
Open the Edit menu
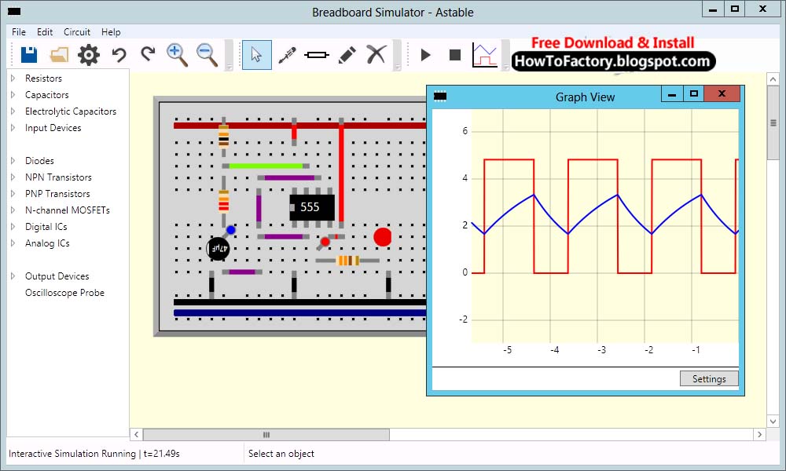44,32
